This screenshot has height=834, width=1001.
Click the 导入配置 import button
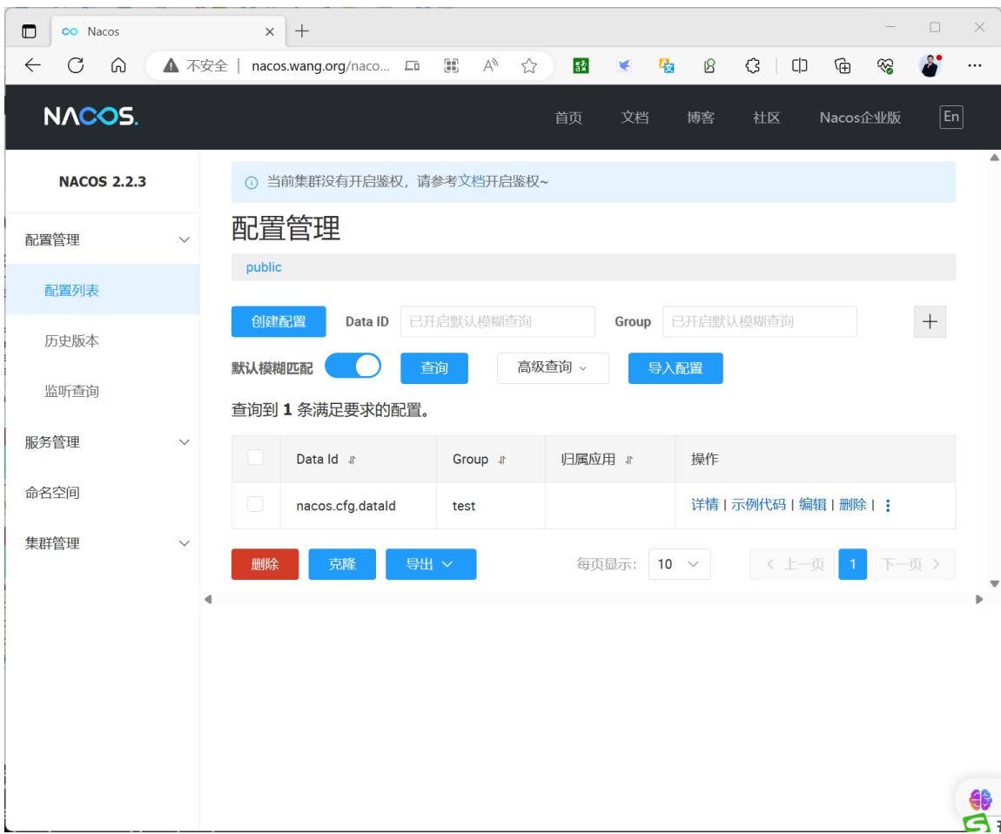pyautogui.click(x=675, y=368)
